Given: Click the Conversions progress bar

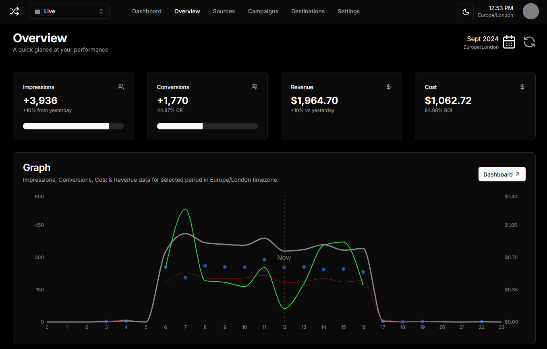Looking at the screenshot, I should [x=207, y=126].
